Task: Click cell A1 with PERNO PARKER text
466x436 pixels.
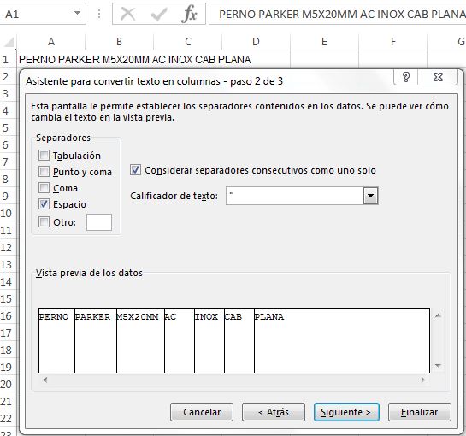Action: 51,60
